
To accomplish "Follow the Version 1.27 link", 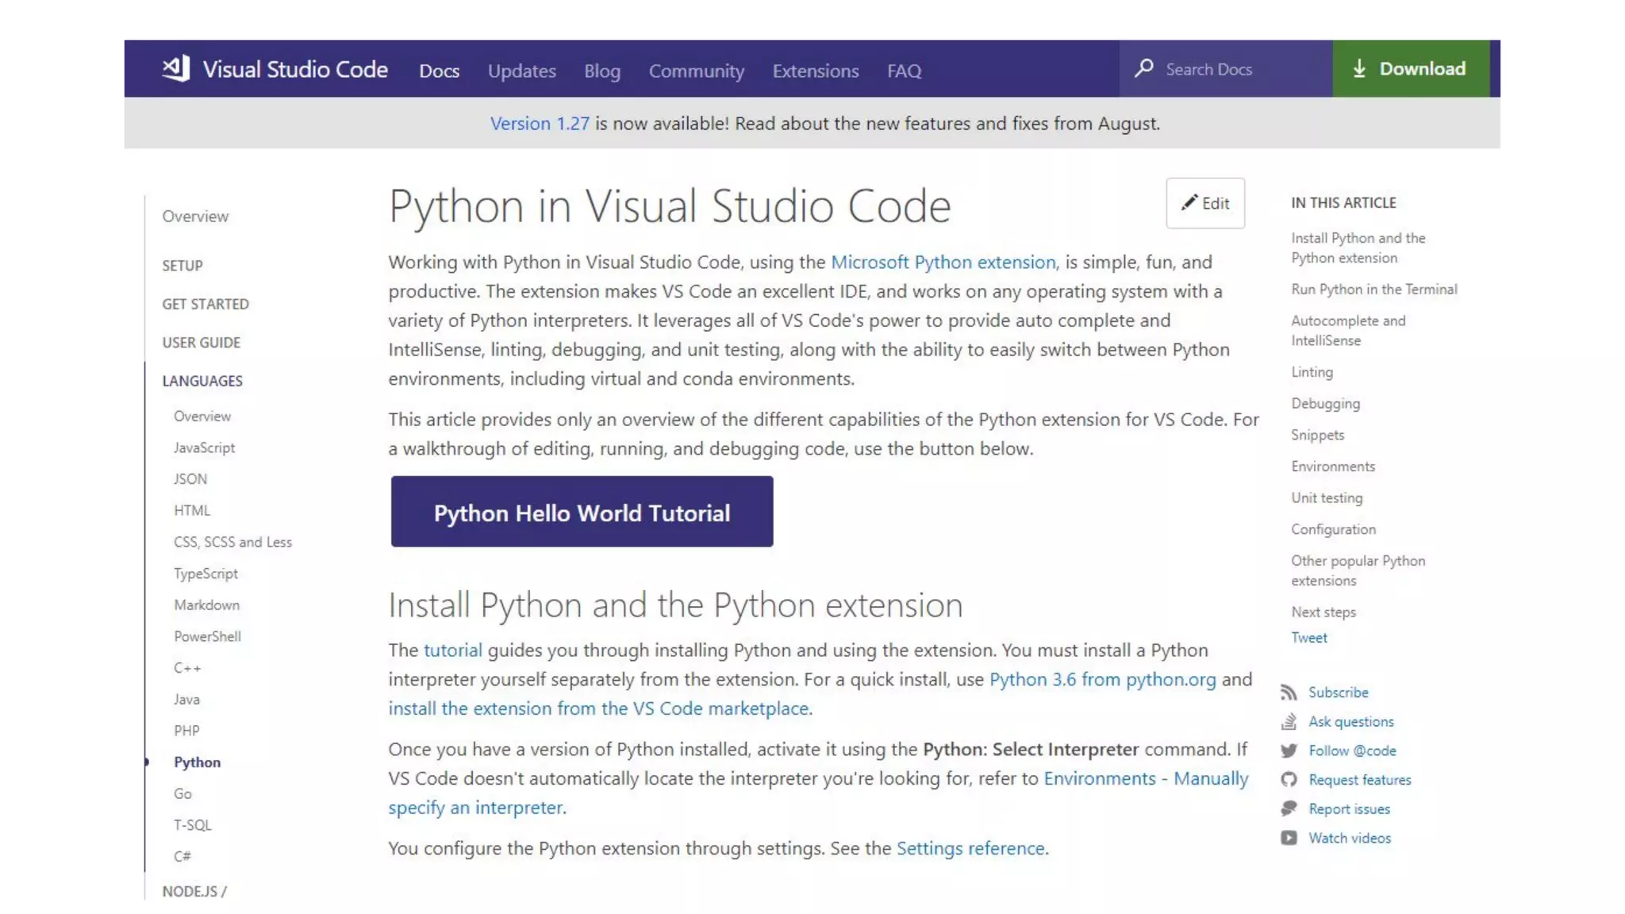I will click(540, 124).
